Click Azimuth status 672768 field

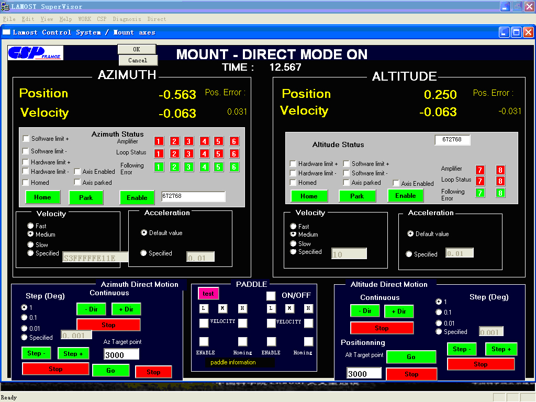tap(193, 196)
